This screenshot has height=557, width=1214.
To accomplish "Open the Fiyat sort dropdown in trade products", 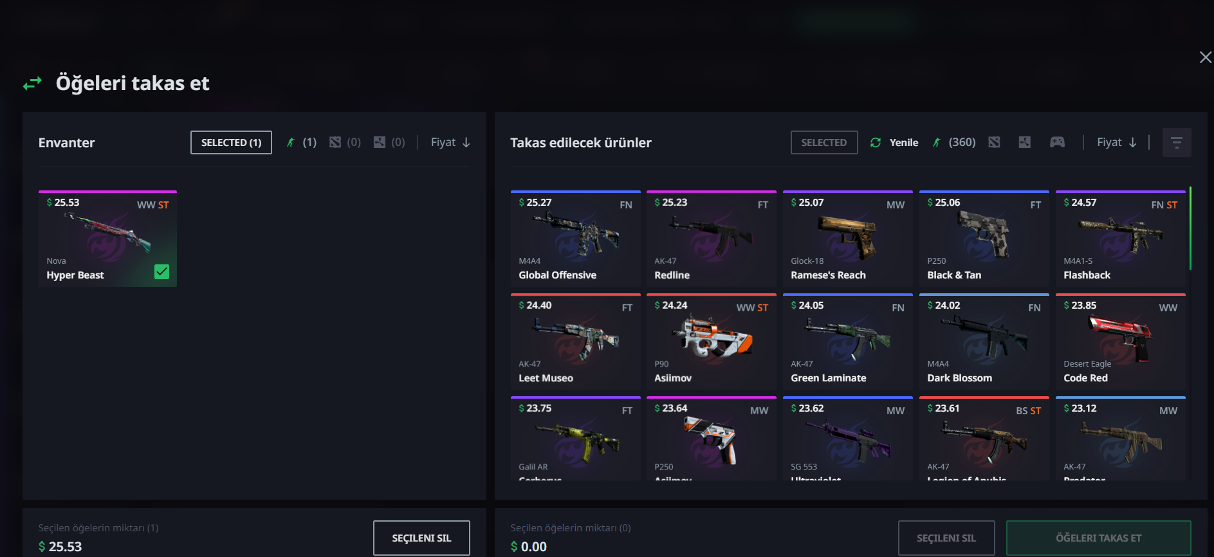I will click(1117, 142).
